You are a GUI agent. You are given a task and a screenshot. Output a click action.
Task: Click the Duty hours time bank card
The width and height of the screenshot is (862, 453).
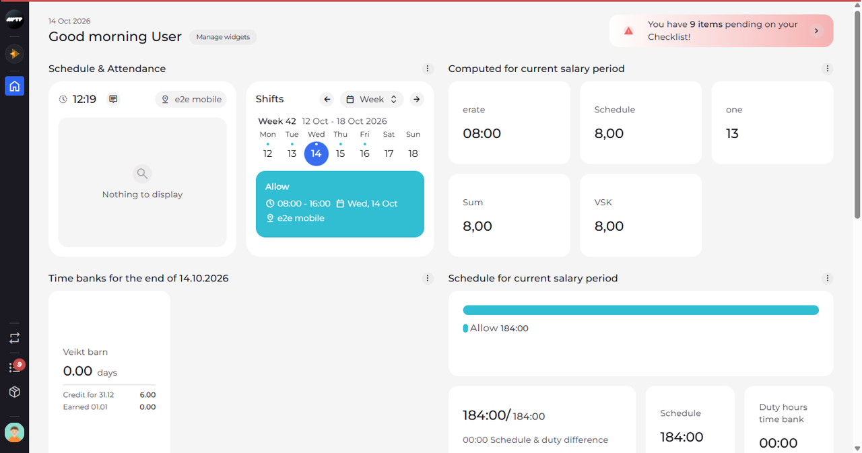click(x=789, y=419)
